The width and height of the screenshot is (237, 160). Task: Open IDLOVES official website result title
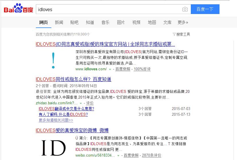tap(105, 44)
